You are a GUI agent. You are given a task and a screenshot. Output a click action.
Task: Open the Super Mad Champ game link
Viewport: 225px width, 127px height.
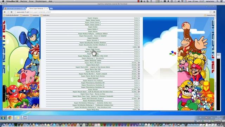[x=93, y=49]
